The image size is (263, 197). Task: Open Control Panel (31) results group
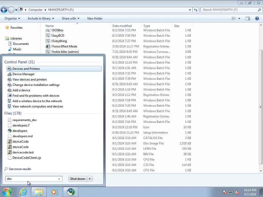20,62
